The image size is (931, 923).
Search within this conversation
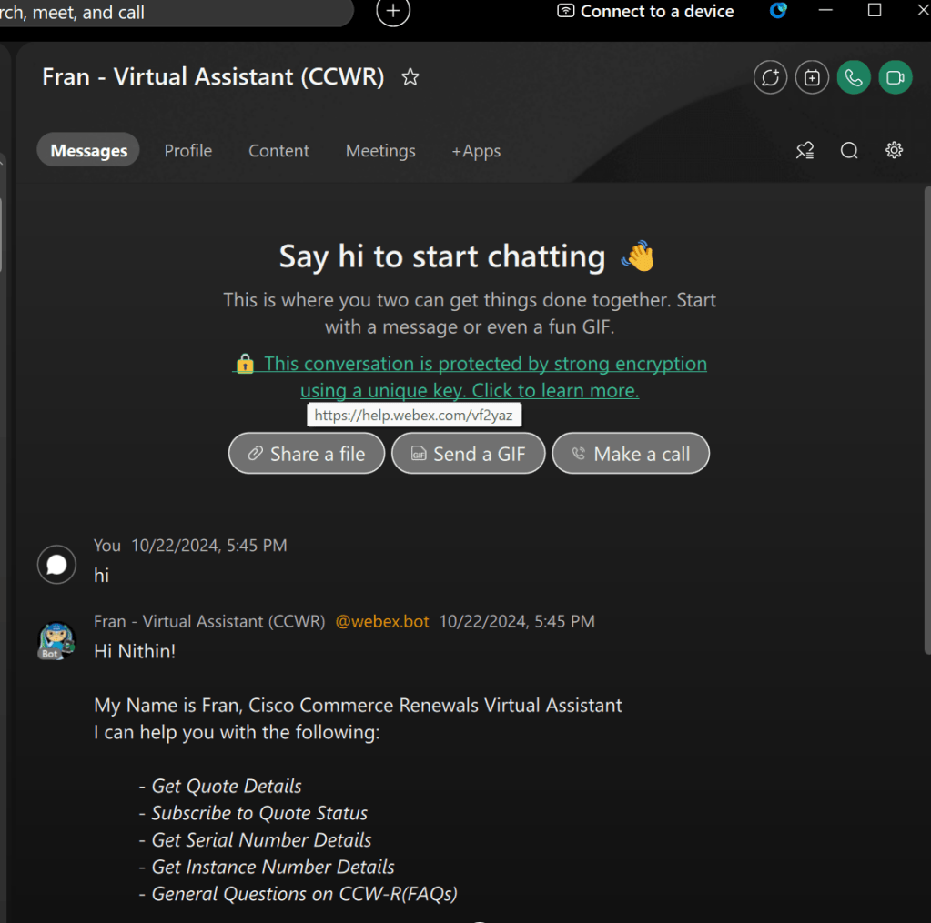pos(848,150)
